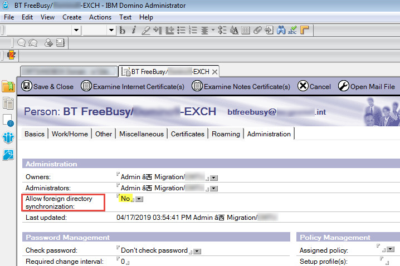400x266 pixels.
Task: Click the paragraph alignment icon
Action: [x=204, y=30]
